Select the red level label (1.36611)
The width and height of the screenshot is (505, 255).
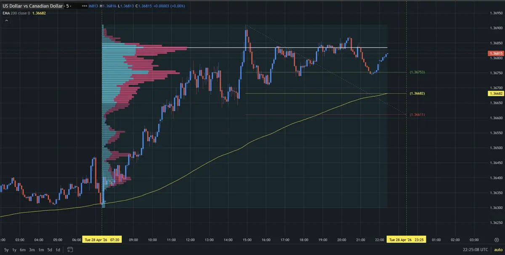click(x=417, y=114)
